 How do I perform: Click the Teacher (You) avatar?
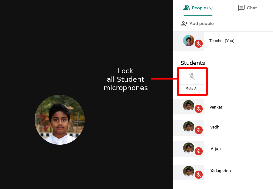tap(189, 41)
